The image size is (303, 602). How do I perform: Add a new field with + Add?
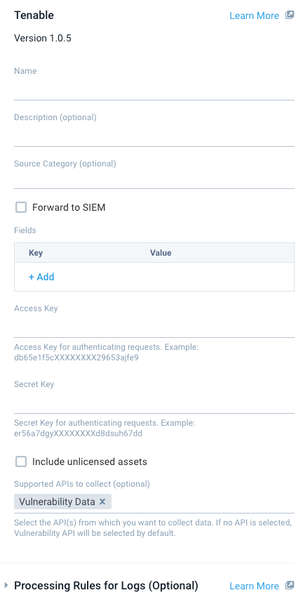pos(41,277)
